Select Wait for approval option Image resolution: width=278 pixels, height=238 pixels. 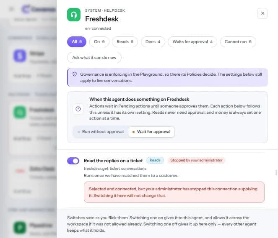pyautogui.click(x=151, y=132)
